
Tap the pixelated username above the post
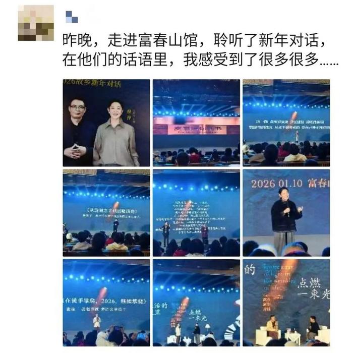point(72,17)
